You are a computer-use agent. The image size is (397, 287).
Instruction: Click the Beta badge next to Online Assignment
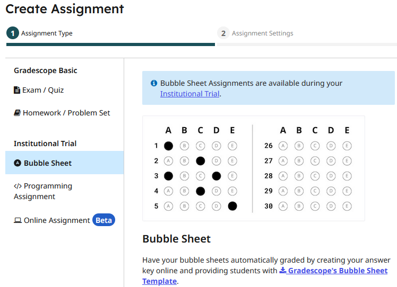point(103,220)
